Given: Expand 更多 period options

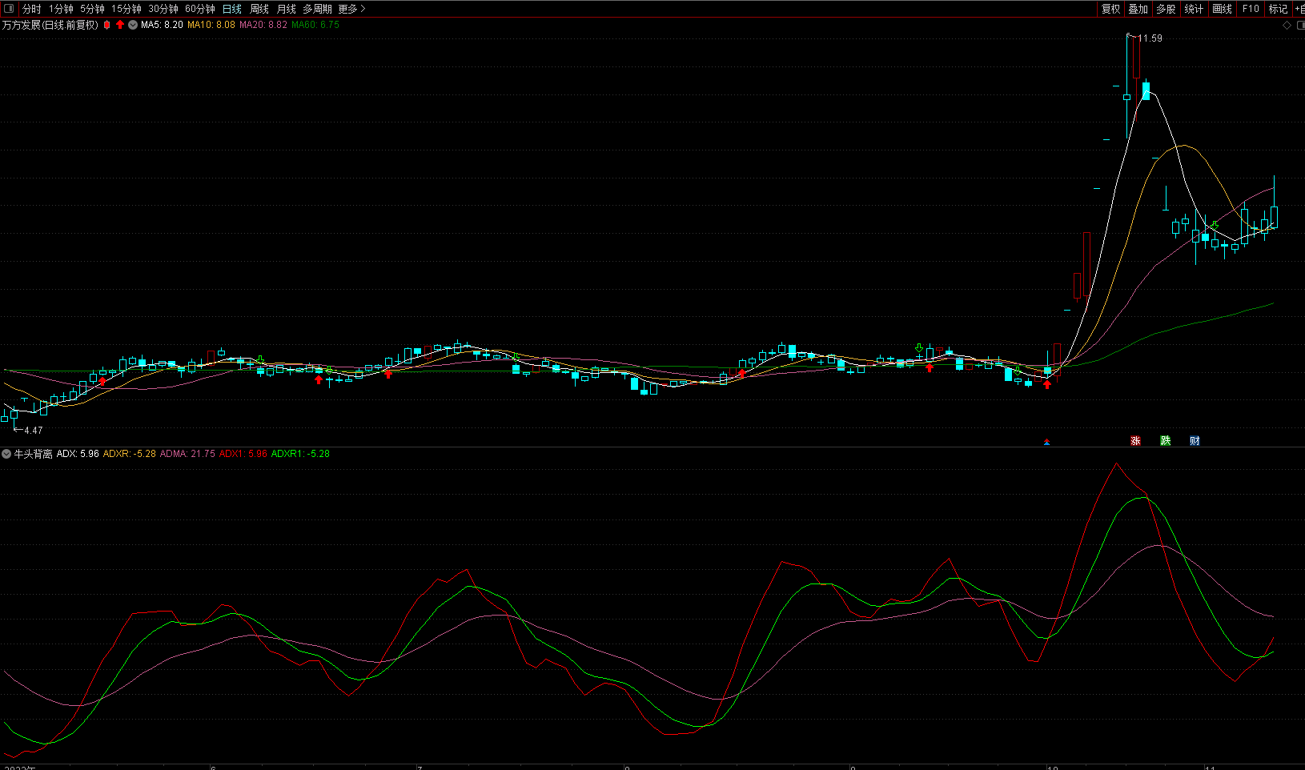Looking at the screenshot, I should click(351, 9).
